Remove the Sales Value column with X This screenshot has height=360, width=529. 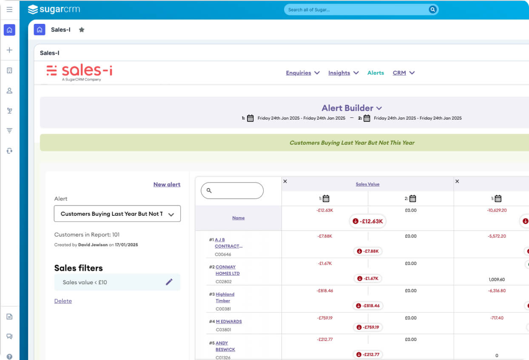[285, 181]
